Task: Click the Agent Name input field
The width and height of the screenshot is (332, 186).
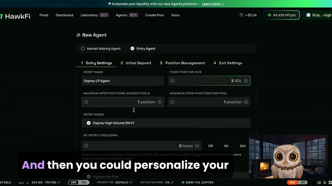Action: [123, 81]
